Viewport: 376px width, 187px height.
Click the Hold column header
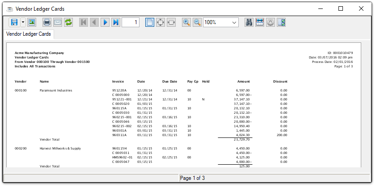click(206, 82)
